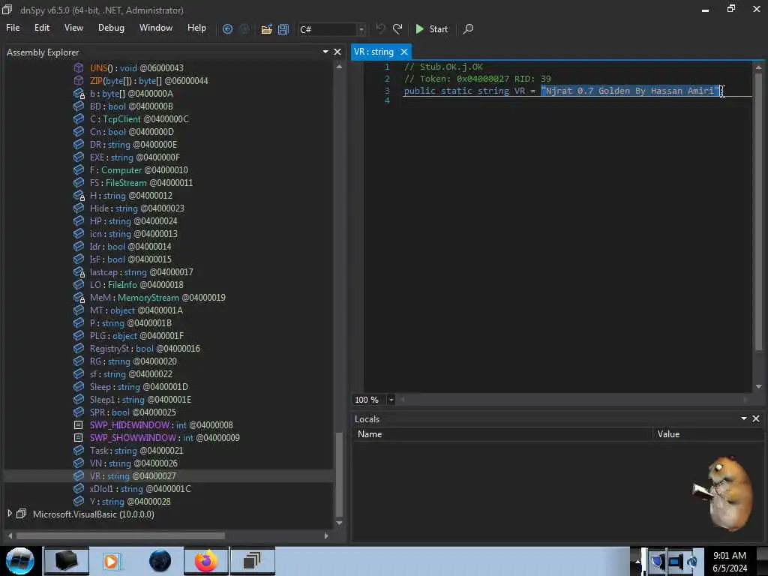Click the code editor vertical scrollbar thumb
The width and height of the screenshot is (768, 576).
[759, 211]
